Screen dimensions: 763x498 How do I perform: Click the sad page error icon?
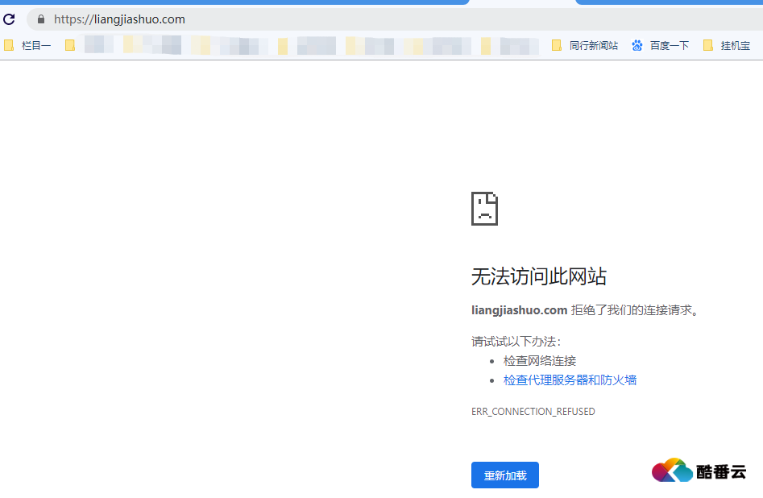(x=484, y=209)
